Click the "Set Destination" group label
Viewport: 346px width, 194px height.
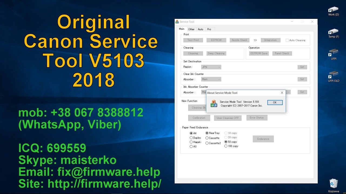pos(192,61)
